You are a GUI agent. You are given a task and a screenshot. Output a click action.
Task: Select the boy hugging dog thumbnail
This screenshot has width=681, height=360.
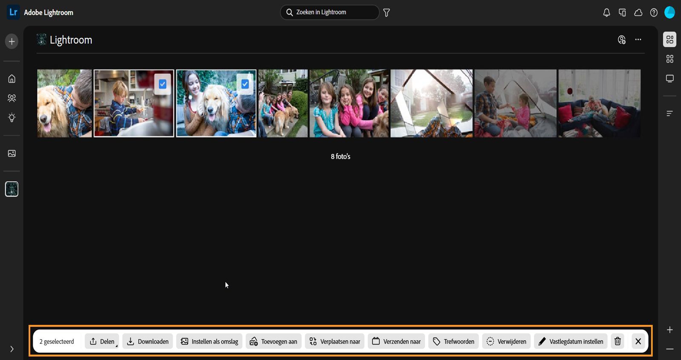pyautogui.click(x=64, y=103)
